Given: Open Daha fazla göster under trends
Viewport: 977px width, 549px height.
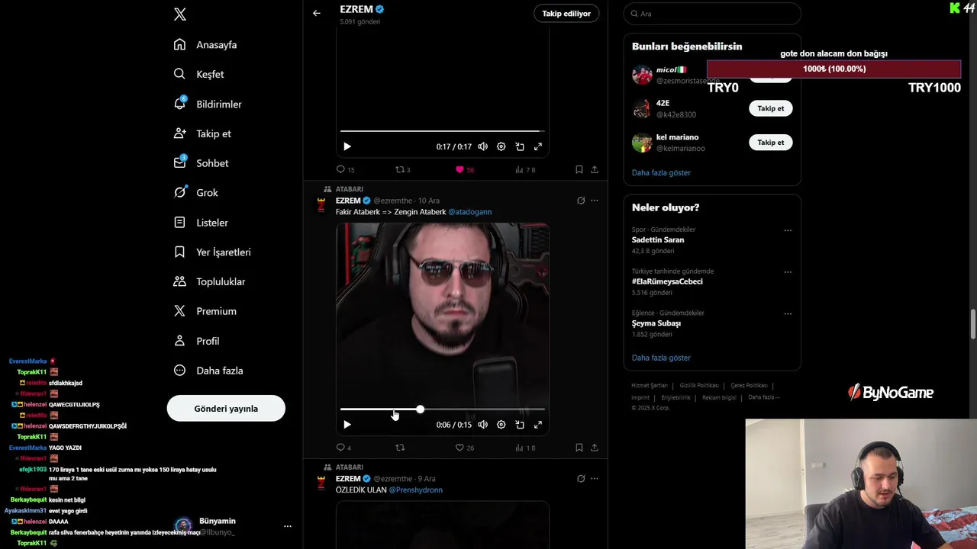Looking at the screenshot, I should 661,358.
